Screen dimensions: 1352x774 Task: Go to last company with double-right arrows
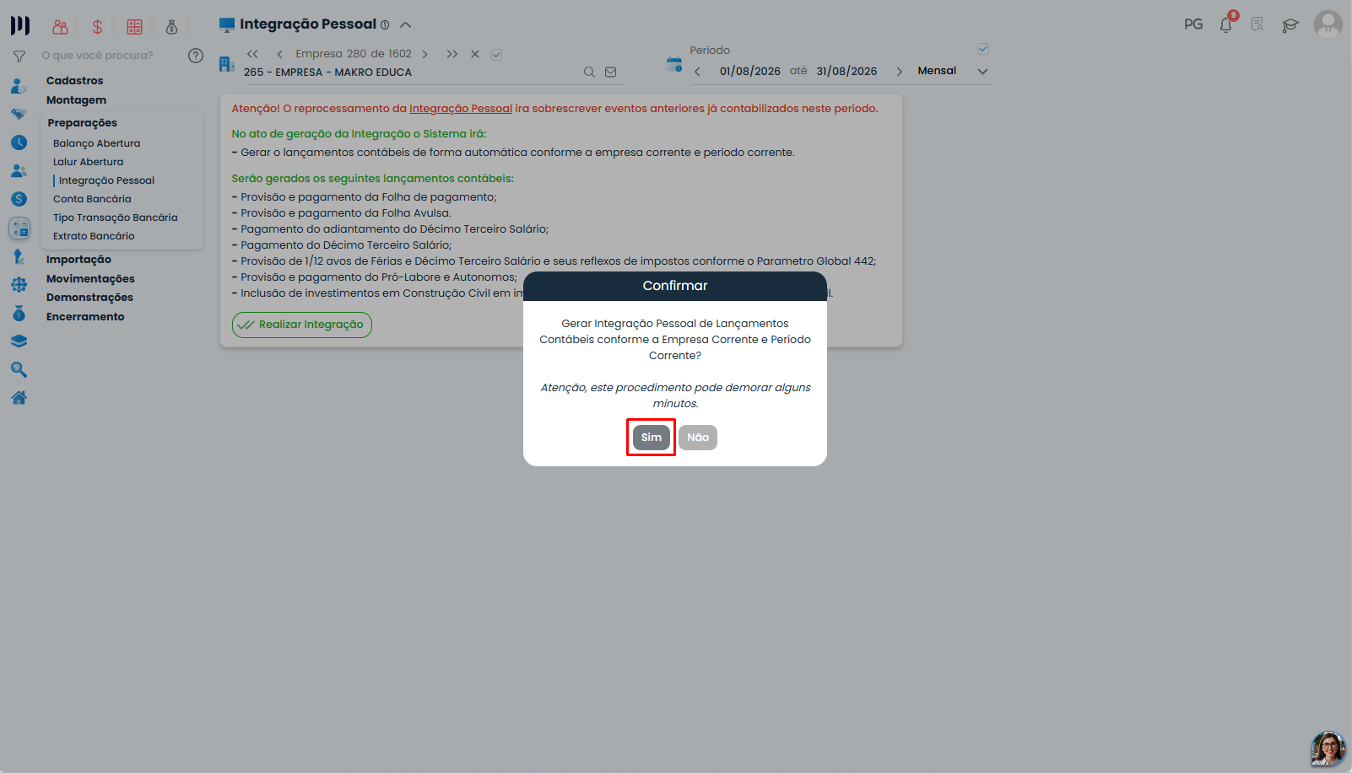(452, 54)
